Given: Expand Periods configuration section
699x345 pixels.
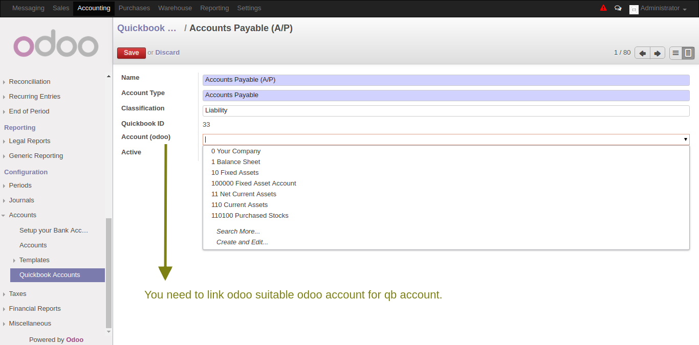Looking at the screenshot, I should [20, 186].
